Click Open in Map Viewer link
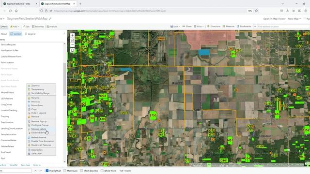 tap(274, 19)
